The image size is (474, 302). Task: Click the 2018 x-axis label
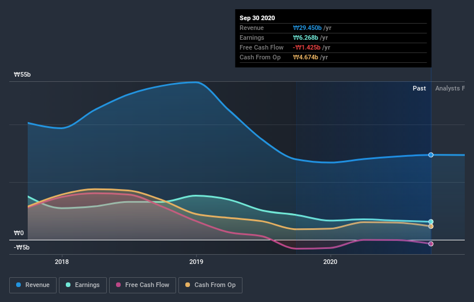[x=62, y=262]
